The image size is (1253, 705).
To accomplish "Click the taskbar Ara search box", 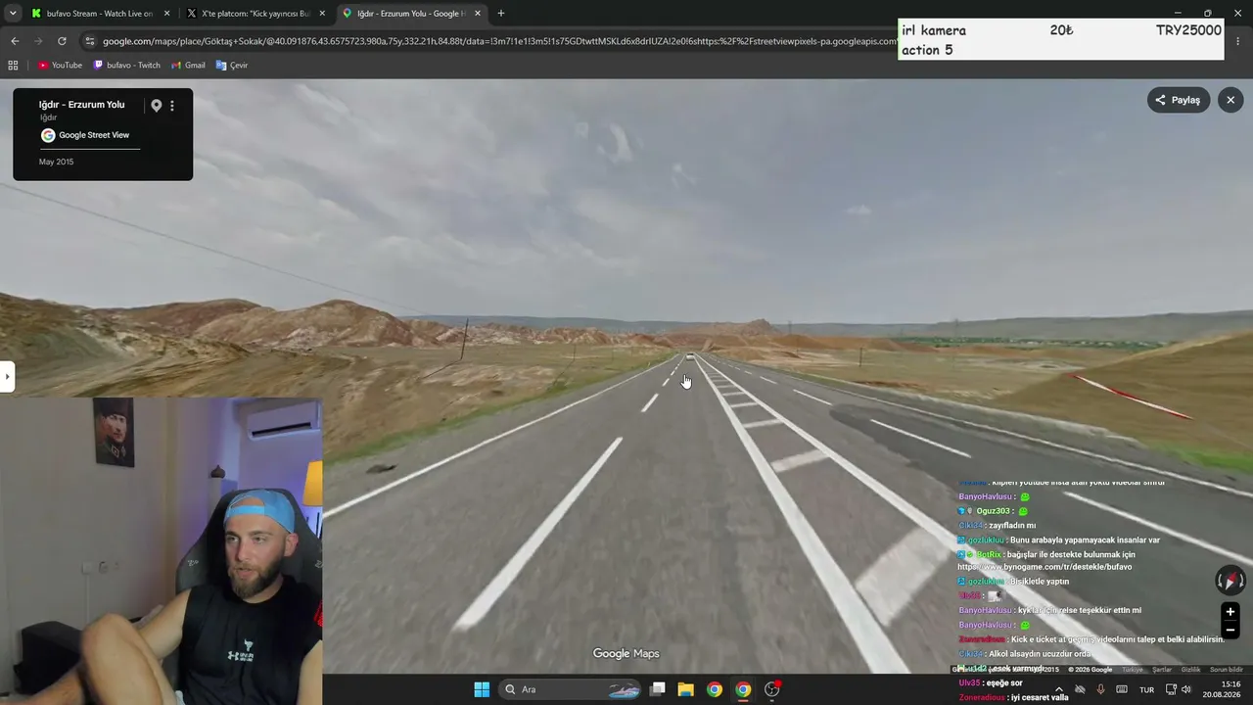I will tap(572, 689).
